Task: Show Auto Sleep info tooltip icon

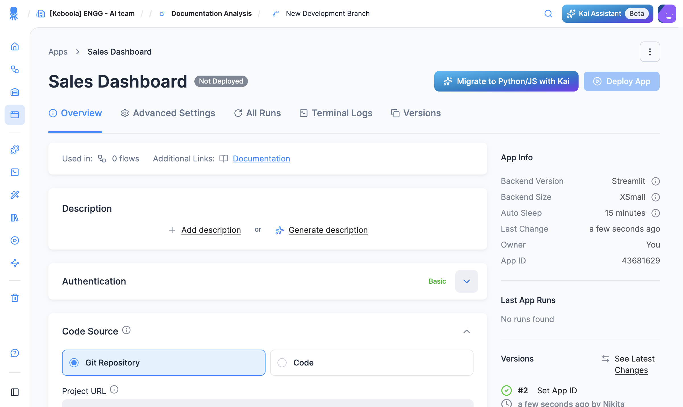Action: pos(656,213)
